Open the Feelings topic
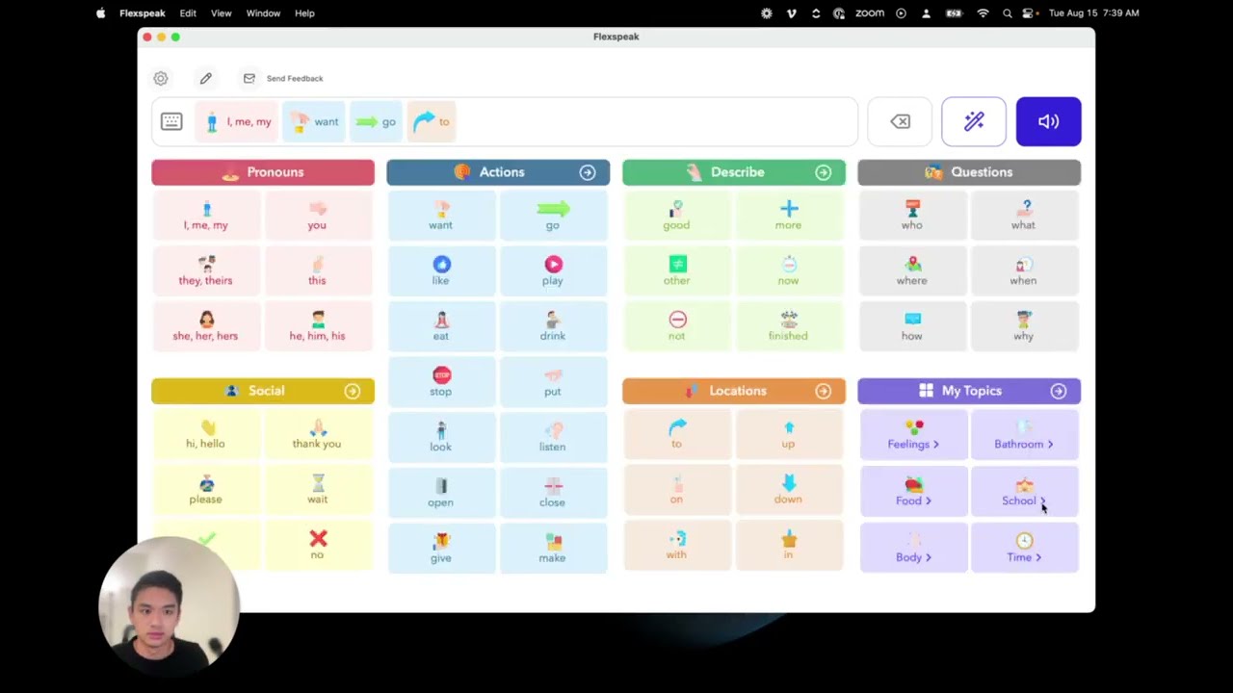The width and height of the screenshot is (1233, 693). pos(913,435)
